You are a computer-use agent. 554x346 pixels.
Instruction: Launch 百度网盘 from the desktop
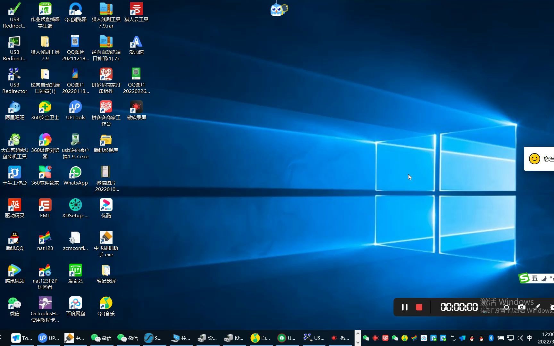tap(75, 307)
